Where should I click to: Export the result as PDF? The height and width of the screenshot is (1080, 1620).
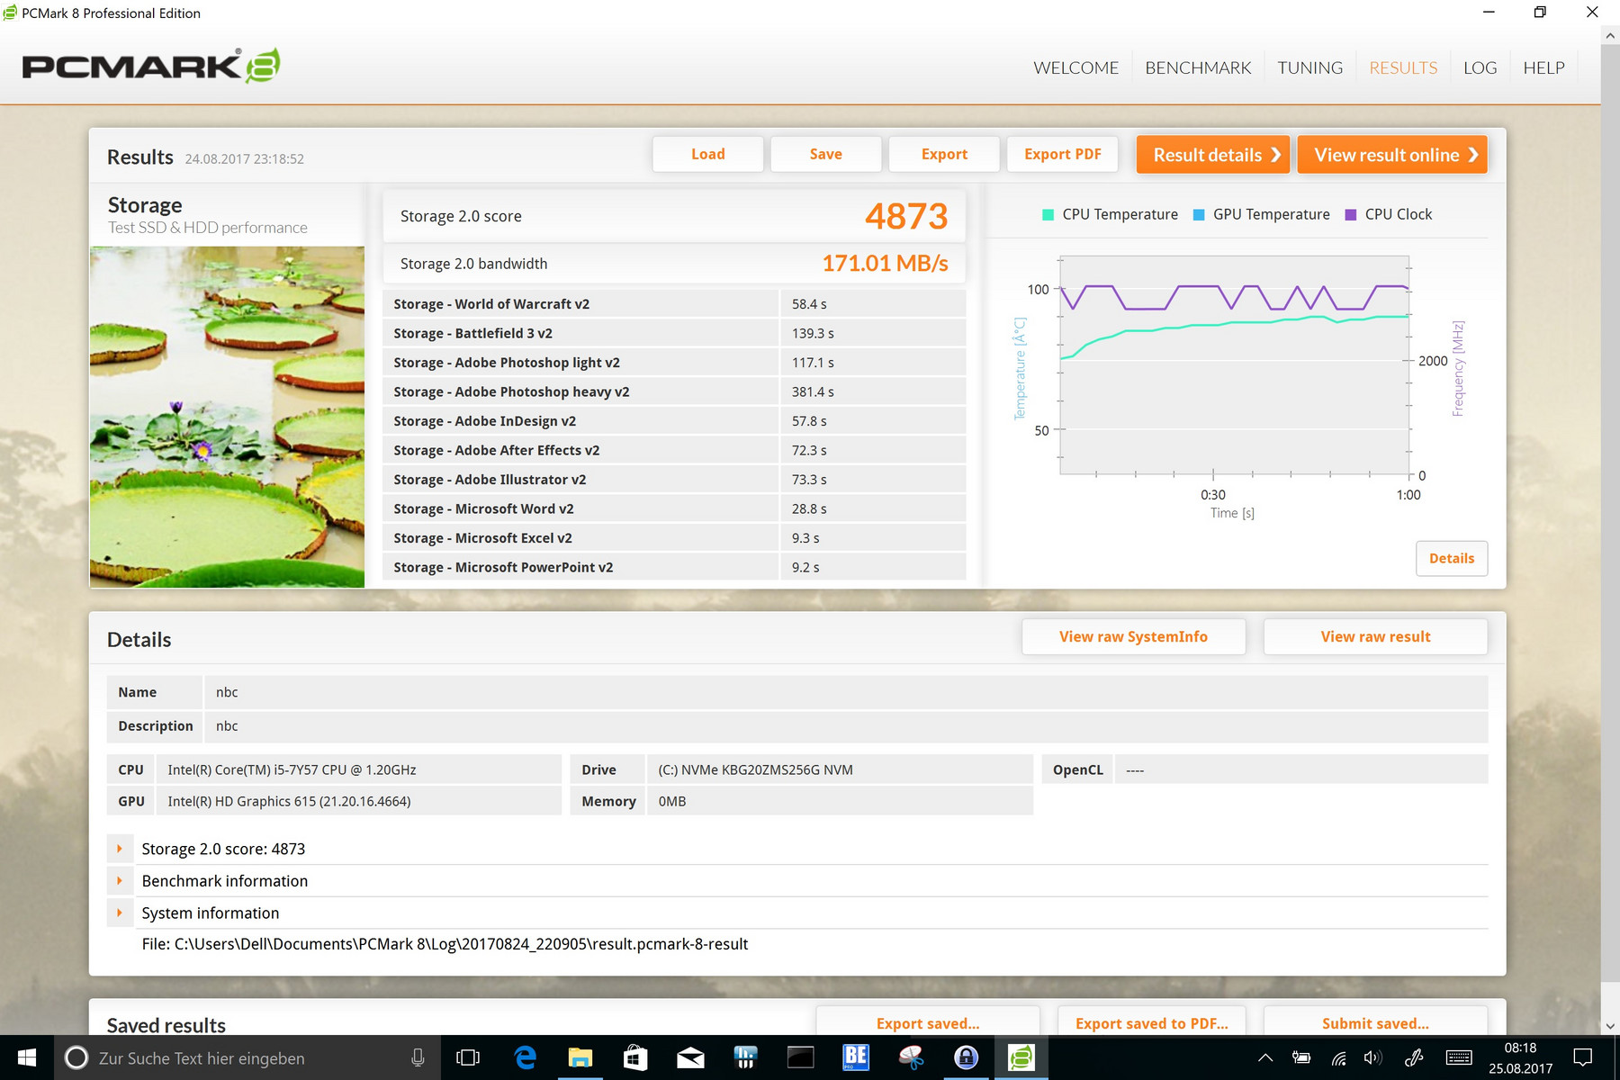(1062, 154)
